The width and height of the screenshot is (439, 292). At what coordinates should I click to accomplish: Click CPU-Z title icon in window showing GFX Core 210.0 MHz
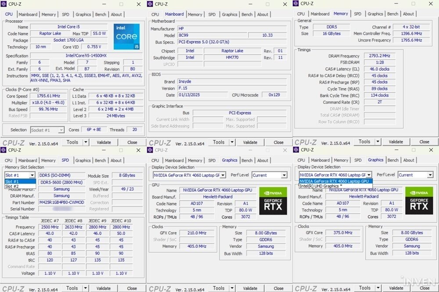pyautogui.click(x=150, y=150)
